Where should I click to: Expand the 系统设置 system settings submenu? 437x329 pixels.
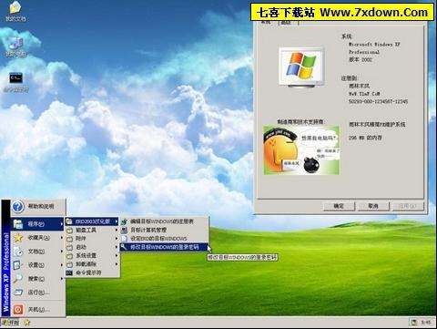coord(92,255)
